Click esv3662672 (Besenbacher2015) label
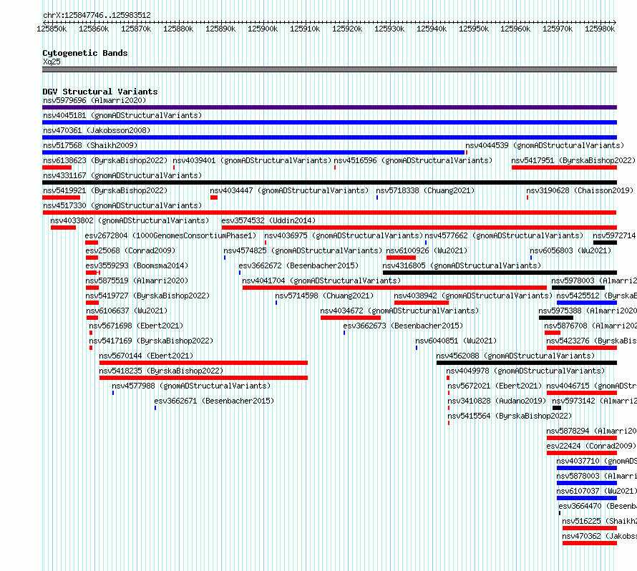The height and width of the screenshot is (571, 637). (x=298, y=265)
